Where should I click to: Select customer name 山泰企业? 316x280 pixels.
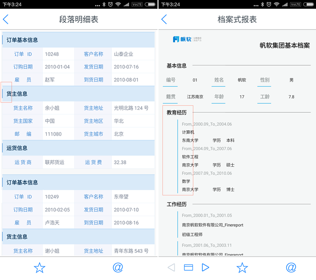point(123,54)
